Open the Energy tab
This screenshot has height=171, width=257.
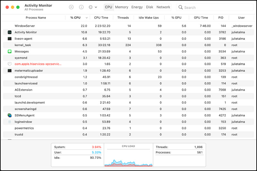click(137, 7)
